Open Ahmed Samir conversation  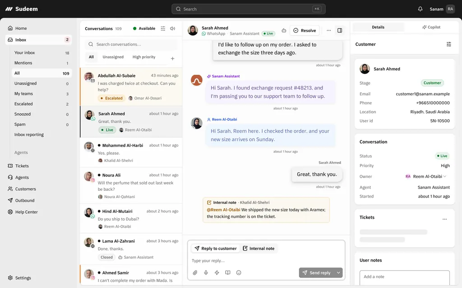[131, 275]
